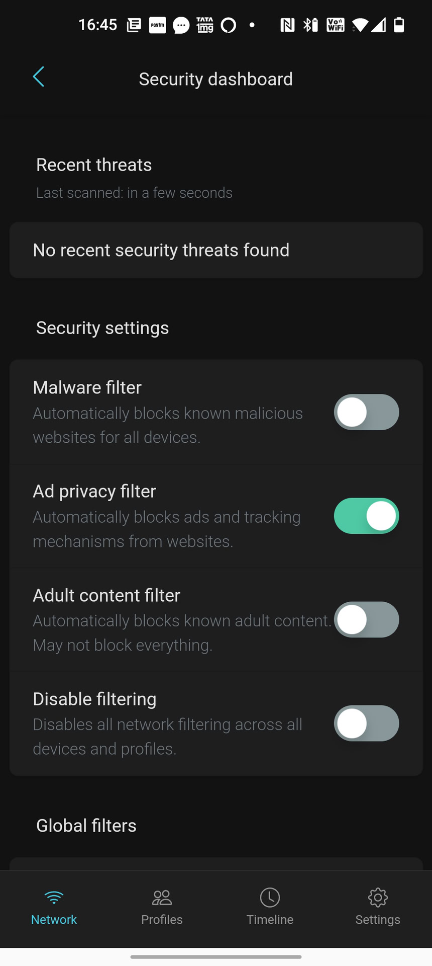Tap the Bluetooth status icon

click(x=310, y=25)
